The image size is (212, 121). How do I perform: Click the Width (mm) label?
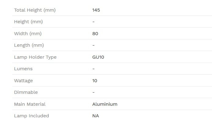[x=28, y=34]
